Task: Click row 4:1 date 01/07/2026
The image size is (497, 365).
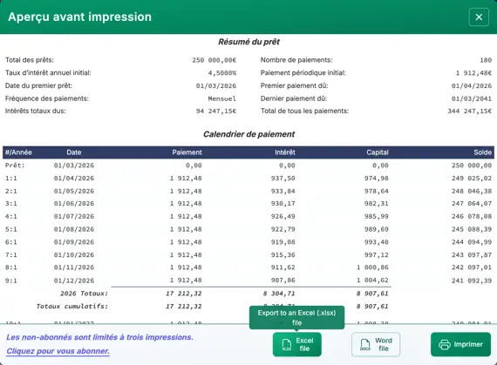Action: click(x=74, y=217)
